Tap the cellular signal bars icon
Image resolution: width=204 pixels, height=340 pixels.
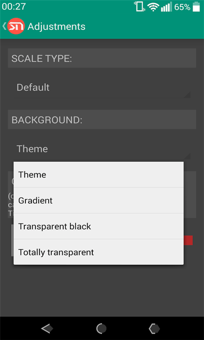pos(166,7)
